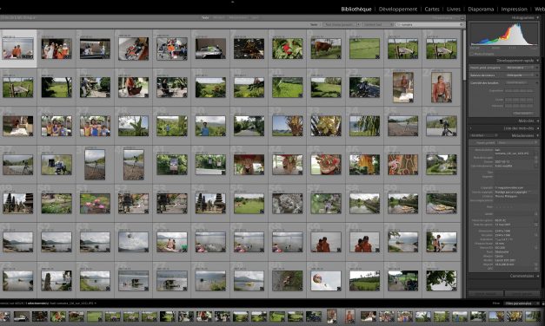Click 'Canon EOS 20D' model value
Screen dimensions: 545x326
tap(505, 260)
